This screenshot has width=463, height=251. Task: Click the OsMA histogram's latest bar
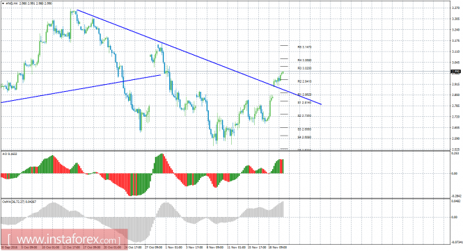(x=283, y=209)
